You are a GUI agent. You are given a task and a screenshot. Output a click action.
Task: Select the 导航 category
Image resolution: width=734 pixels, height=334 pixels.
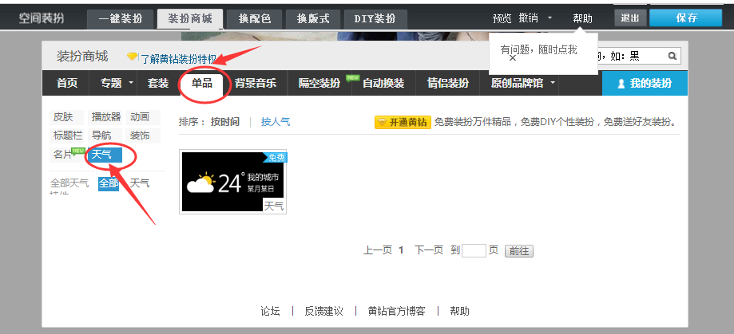(x=105, y=136)
